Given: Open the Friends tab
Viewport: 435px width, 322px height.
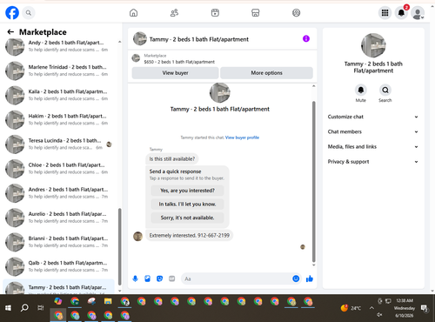Looking at the screenshot, I should coord(174,13).
